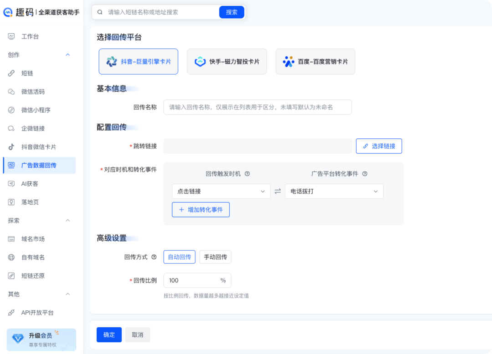The image size is (492, 354).
Task: Collapse the 创作 sidebar section
Action: pyautogui.click(x=68, y=55)
